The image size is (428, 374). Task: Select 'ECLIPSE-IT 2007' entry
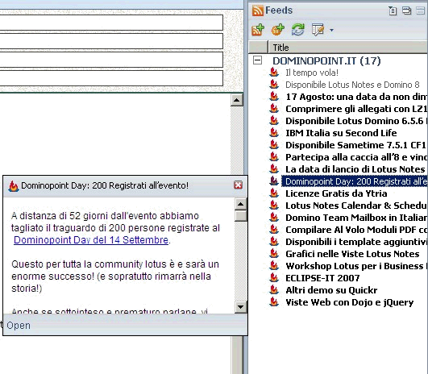(x=322, y=278)
